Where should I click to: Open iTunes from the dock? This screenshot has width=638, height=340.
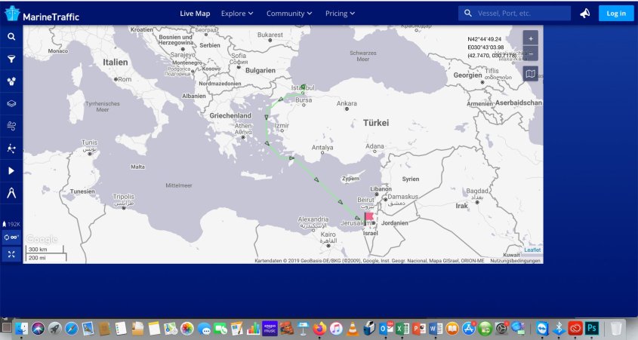[336, 328]
